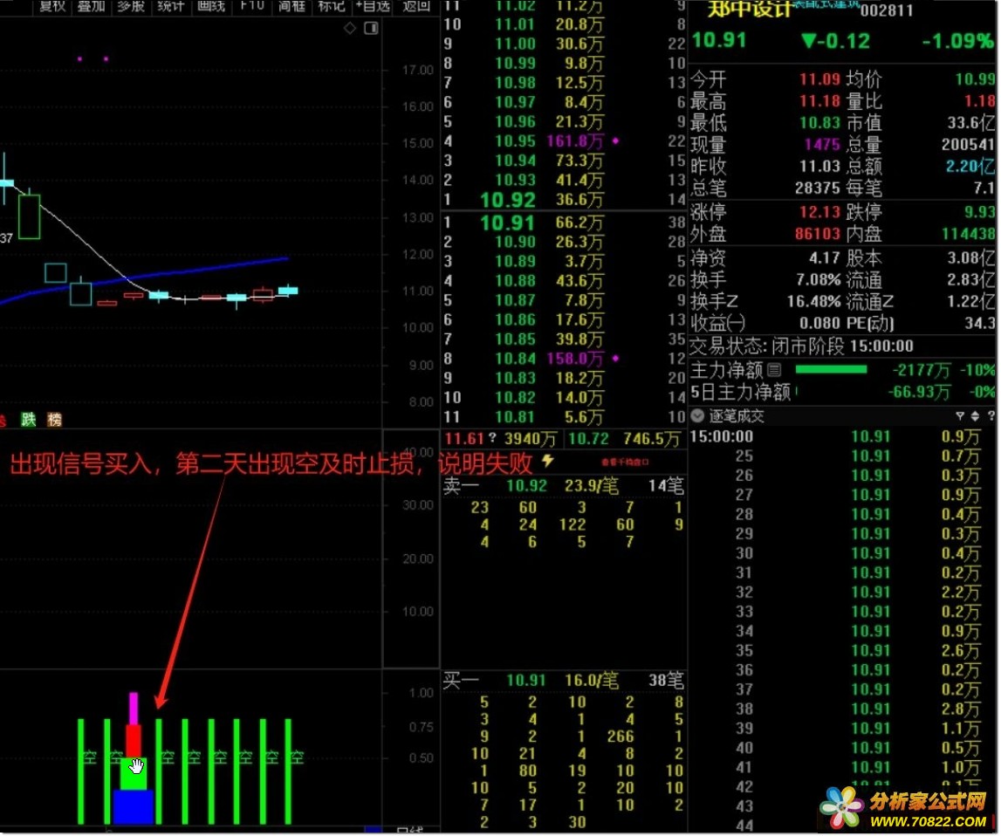1001x836 pixels.
Task: Select buy level 1 price 10.91
Action: (x=508, y=223)
